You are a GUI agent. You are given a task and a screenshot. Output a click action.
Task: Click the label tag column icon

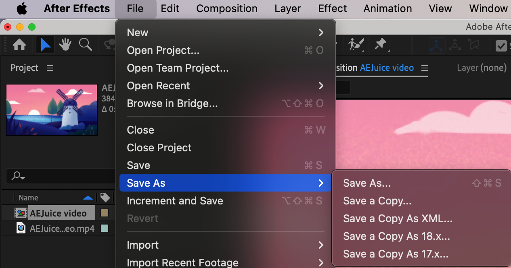[x=105, y=198]
